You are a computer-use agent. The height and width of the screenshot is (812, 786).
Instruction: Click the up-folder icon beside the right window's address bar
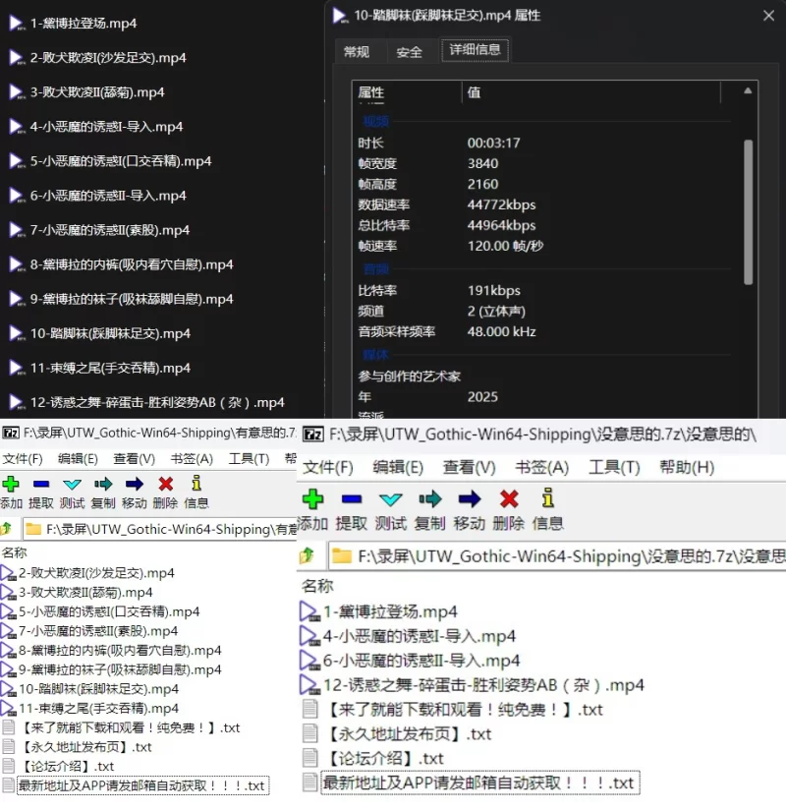(x=308, y=555)
